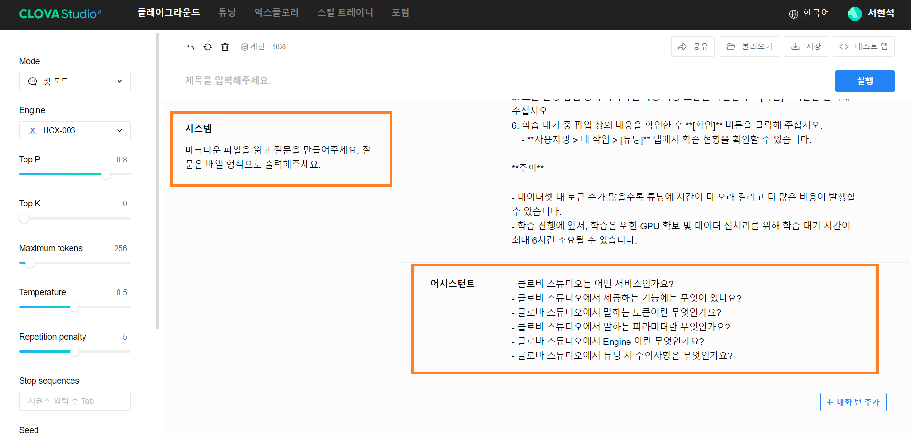
Task: Click the refresh/reset icon in toolbar
Action: click(208, 46)
